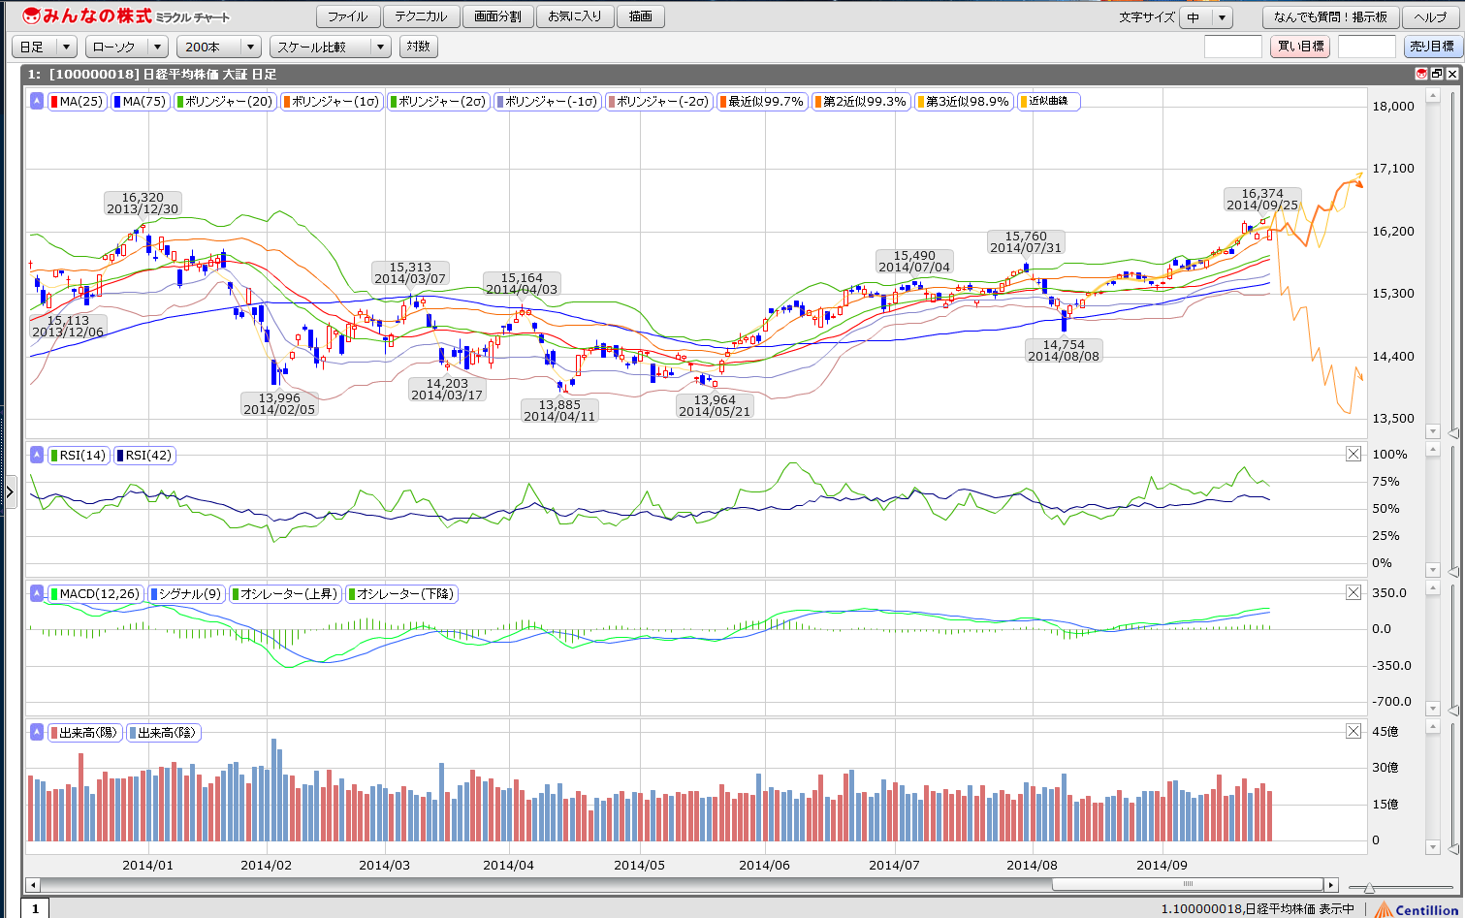Screen dimensions: 1465x918
Task: Click the 買い目標 button
Action: pos(1299,47)
